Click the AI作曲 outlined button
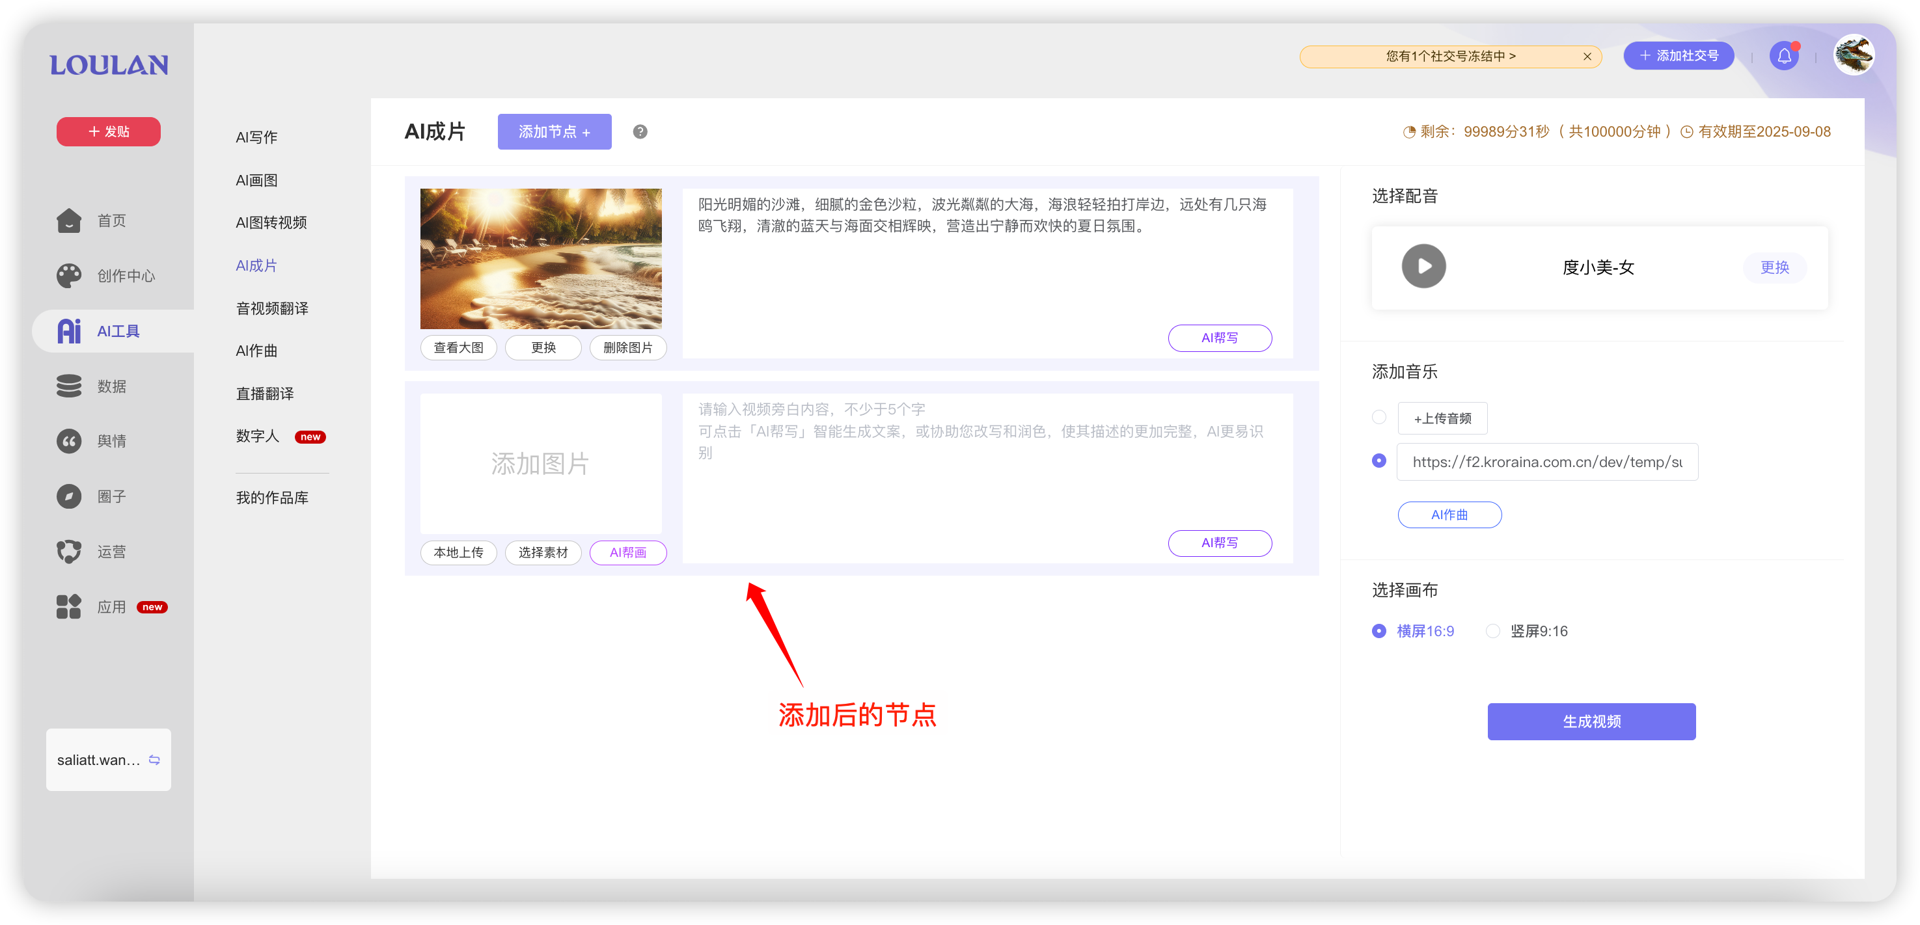The image size is (1920, 925). [x=1449, y=515]
